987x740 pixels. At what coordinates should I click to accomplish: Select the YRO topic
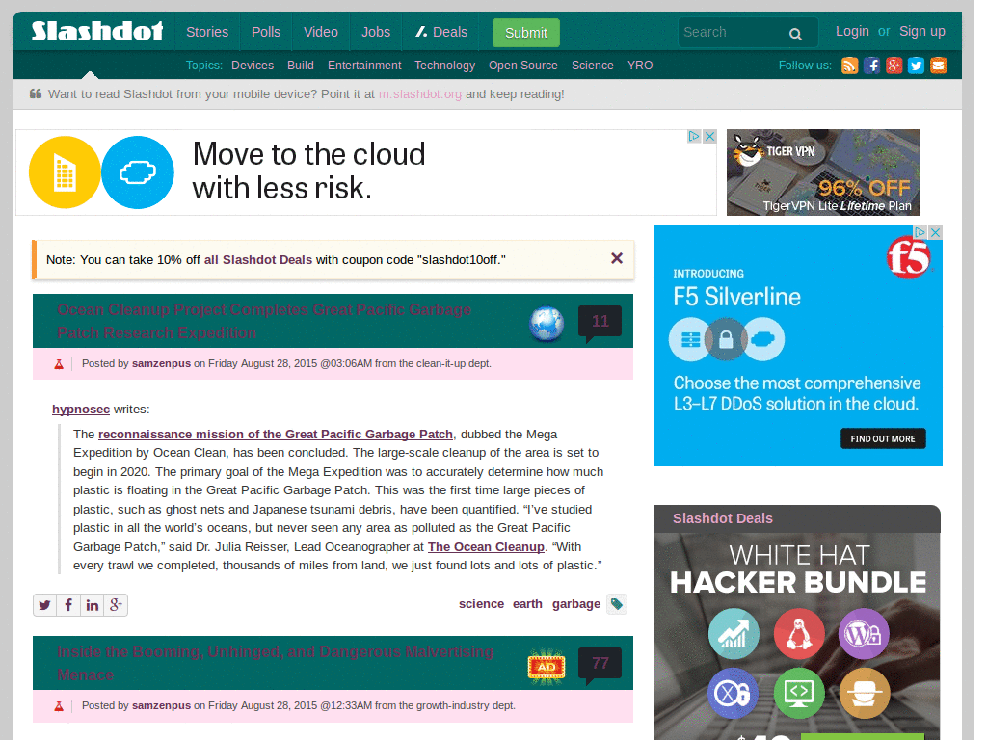tap(640, 66)
